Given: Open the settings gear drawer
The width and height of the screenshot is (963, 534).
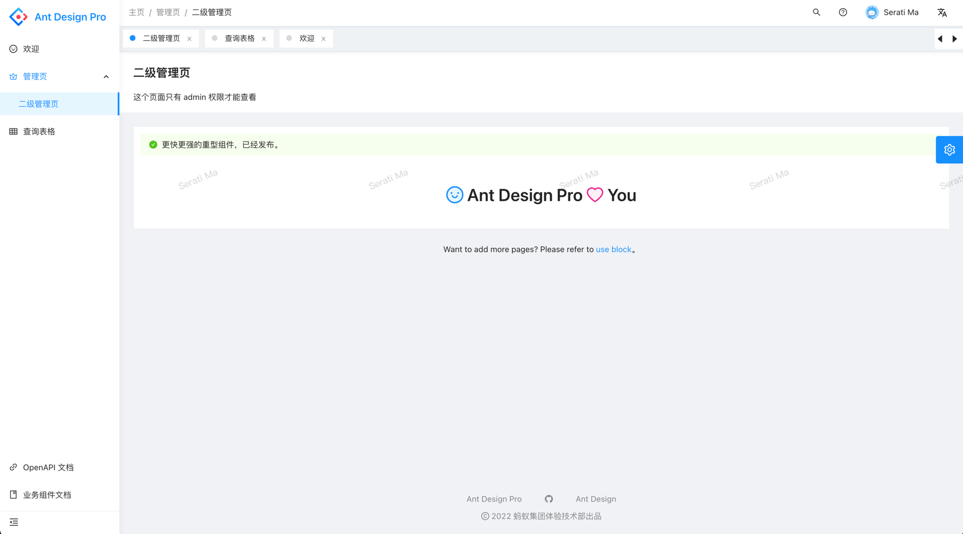Looking at the screenshot, I should (949, 150).
